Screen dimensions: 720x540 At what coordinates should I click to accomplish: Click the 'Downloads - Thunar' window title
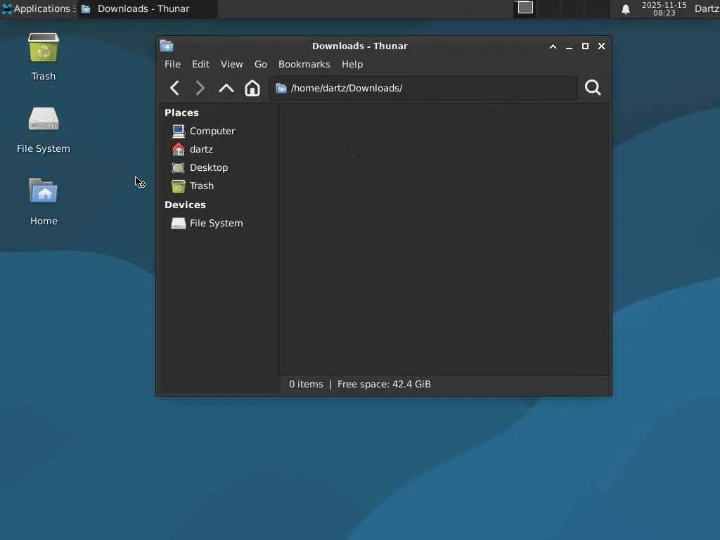point(359,46)
